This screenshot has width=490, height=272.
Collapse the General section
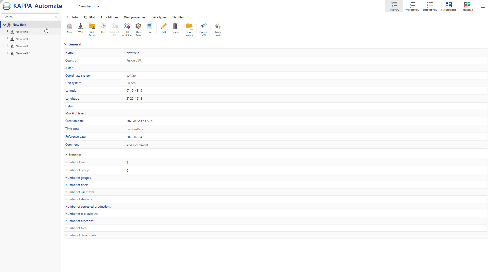click(x=66, y=44)
